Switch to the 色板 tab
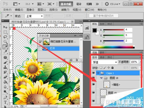144x108 pixels. point(102,24)
